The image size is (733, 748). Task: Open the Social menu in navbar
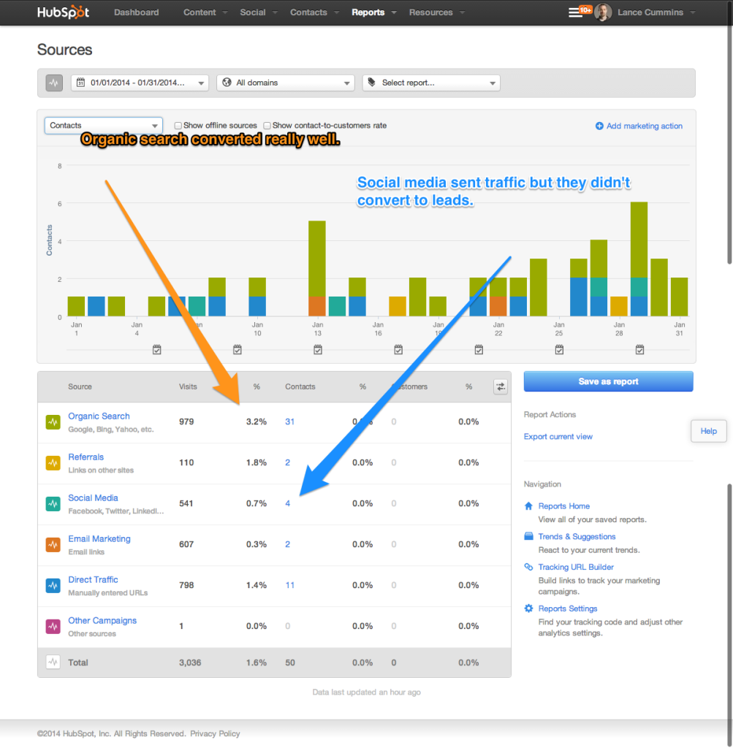click(x=259, y=12)
